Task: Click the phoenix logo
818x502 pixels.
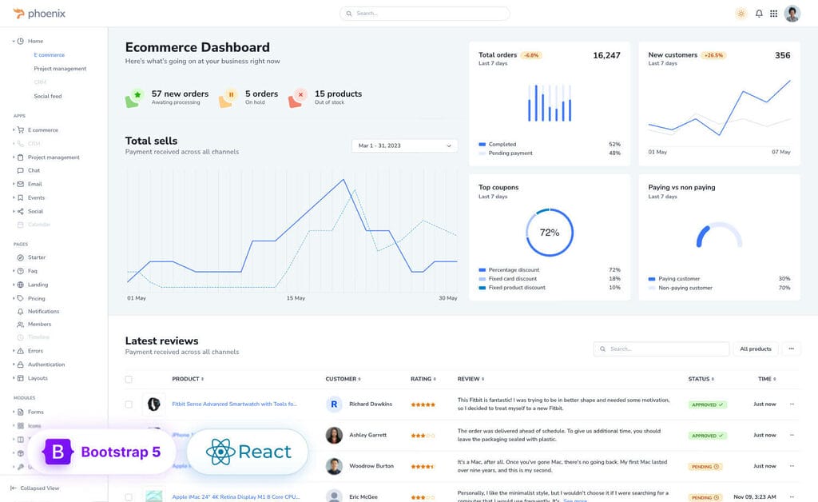Action: tap(42, 14)
